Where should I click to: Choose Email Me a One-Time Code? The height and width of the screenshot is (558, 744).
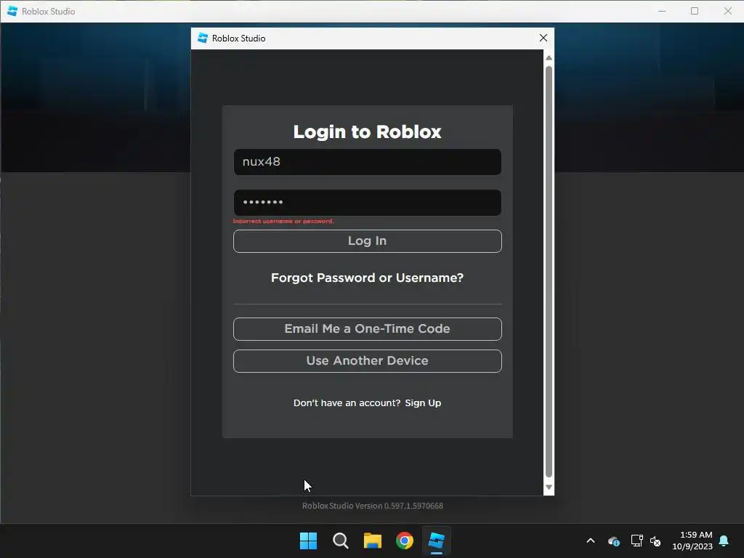click(367, 329)
